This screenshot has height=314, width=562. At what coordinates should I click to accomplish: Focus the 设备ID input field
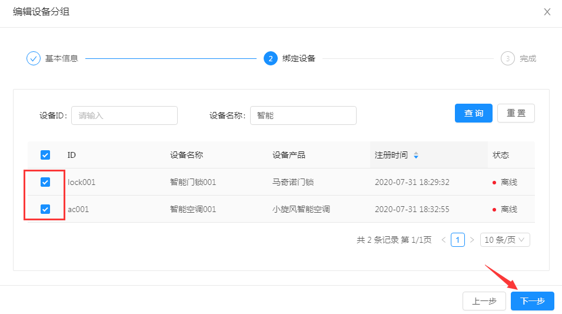coord(124,115)
